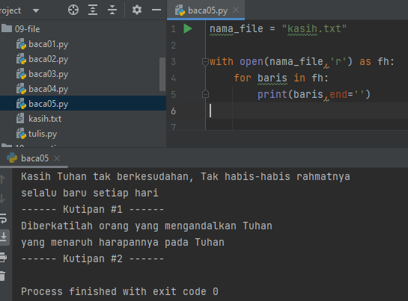The width and height of the screenshot is (408, 301).
Task: Click the Expand All icon in Project toolbar
Action: pyautogui.click(x=93, y=10)
